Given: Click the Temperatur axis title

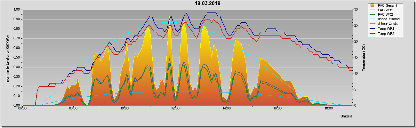Looking at the screenshot, I should 364,58.
